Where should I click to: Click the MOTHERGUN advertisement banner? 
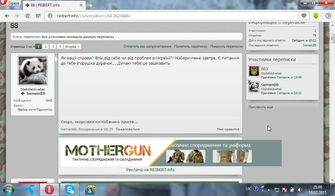[171, 153]
